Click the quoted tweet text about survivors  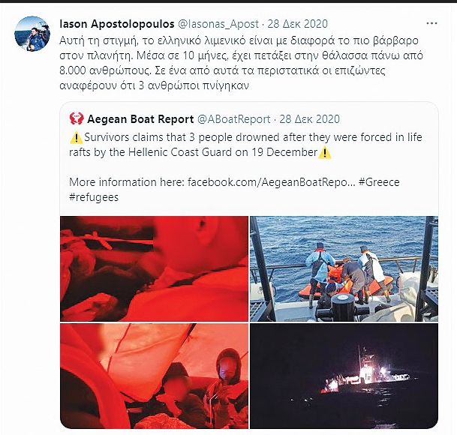pos(245,145)
